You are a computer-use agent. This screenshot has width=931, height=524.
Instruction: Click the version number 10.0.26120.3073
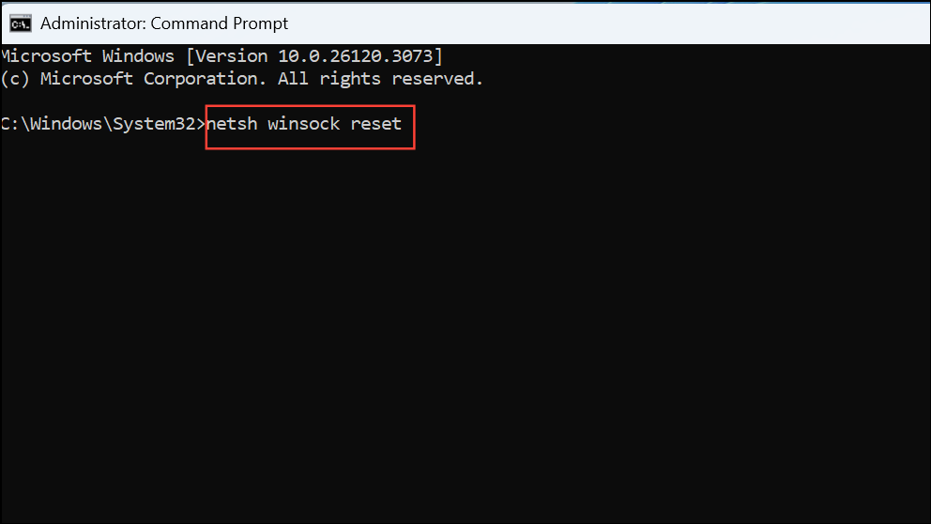356,56
